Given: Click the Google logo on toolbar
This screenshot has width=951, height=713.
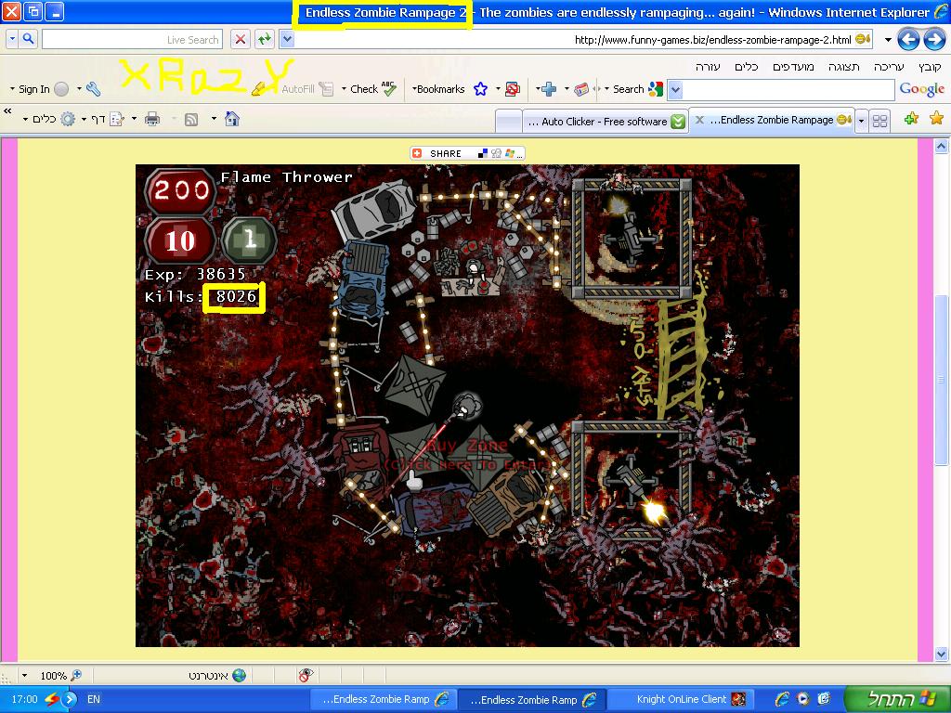Looking at the screenshot, I should click(922, 89).
